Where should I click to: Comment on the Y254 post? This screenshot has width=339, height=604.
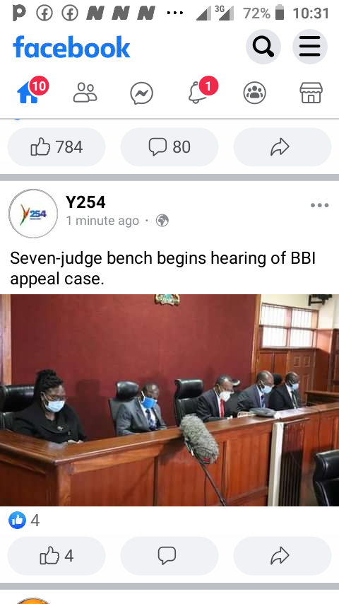click(169, 556)
